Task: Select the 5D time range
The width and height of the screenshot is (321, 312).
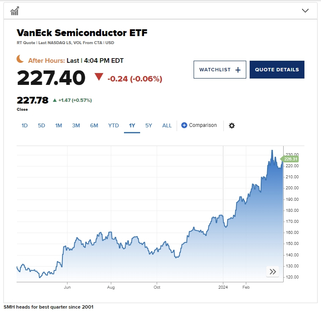Action: pos(41,126)
